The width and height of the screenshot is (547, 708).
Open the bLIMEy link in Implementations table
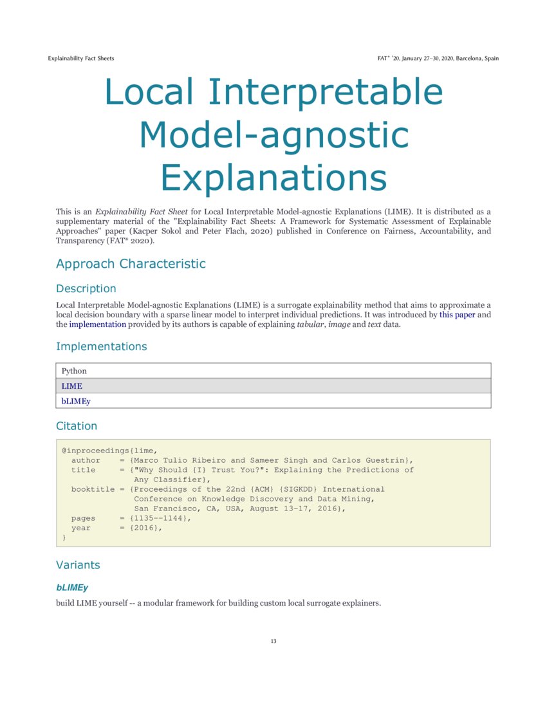point(76,401)
